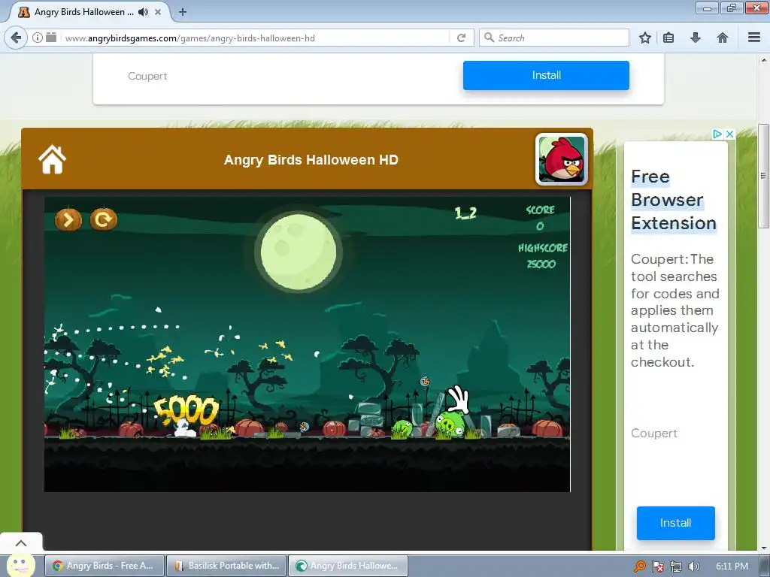The image size is (770, 577).
Task: Click the scrollbar up arrow
Action: click(x=763, y=59)
